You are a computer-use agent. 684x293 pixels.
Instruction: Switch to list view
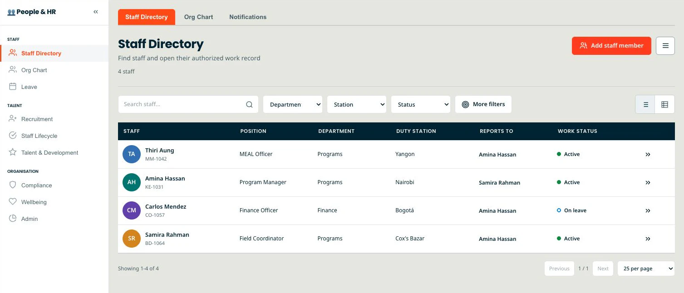coord(645,104)
